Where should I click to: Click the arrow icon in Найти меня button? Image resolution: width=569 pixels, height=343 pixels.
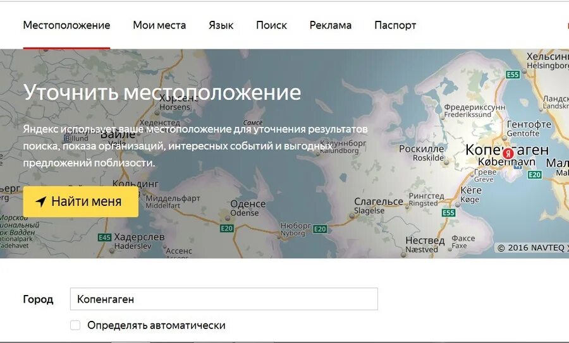(x=41, y=202)
